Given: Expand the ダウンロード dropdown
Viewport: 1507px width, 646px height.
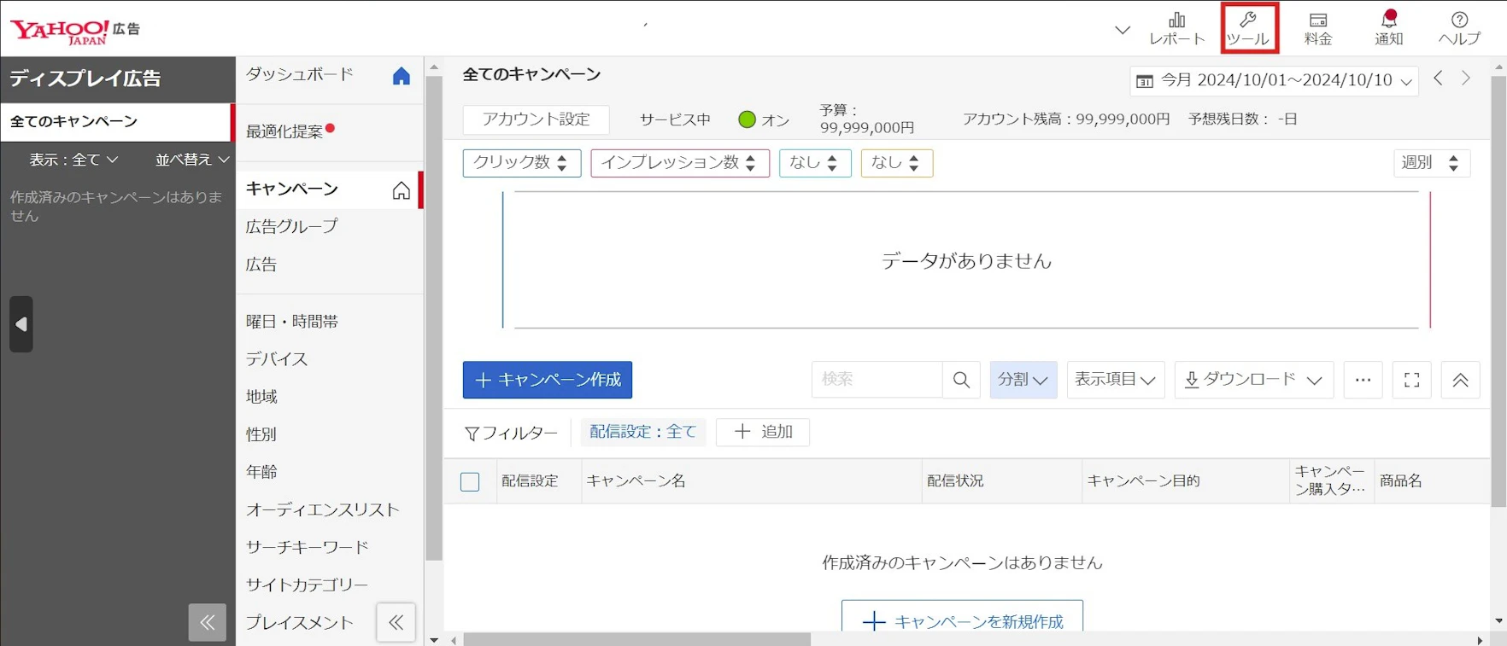Looking at the screenshot, I should coord(1254,380).
